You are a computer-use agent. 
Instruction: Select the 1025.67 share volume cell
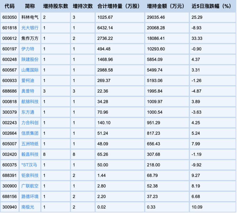(x=120, y=17)
